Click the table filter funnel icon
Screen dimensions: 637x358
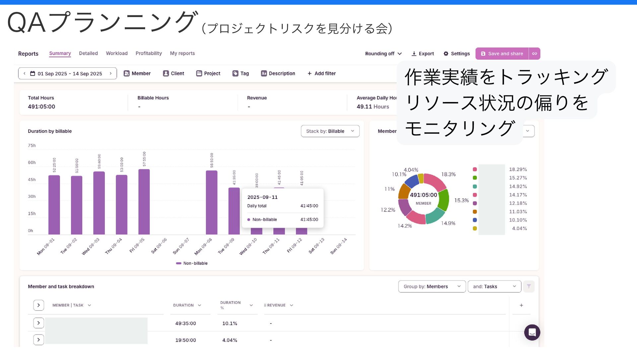click(529, 286)
